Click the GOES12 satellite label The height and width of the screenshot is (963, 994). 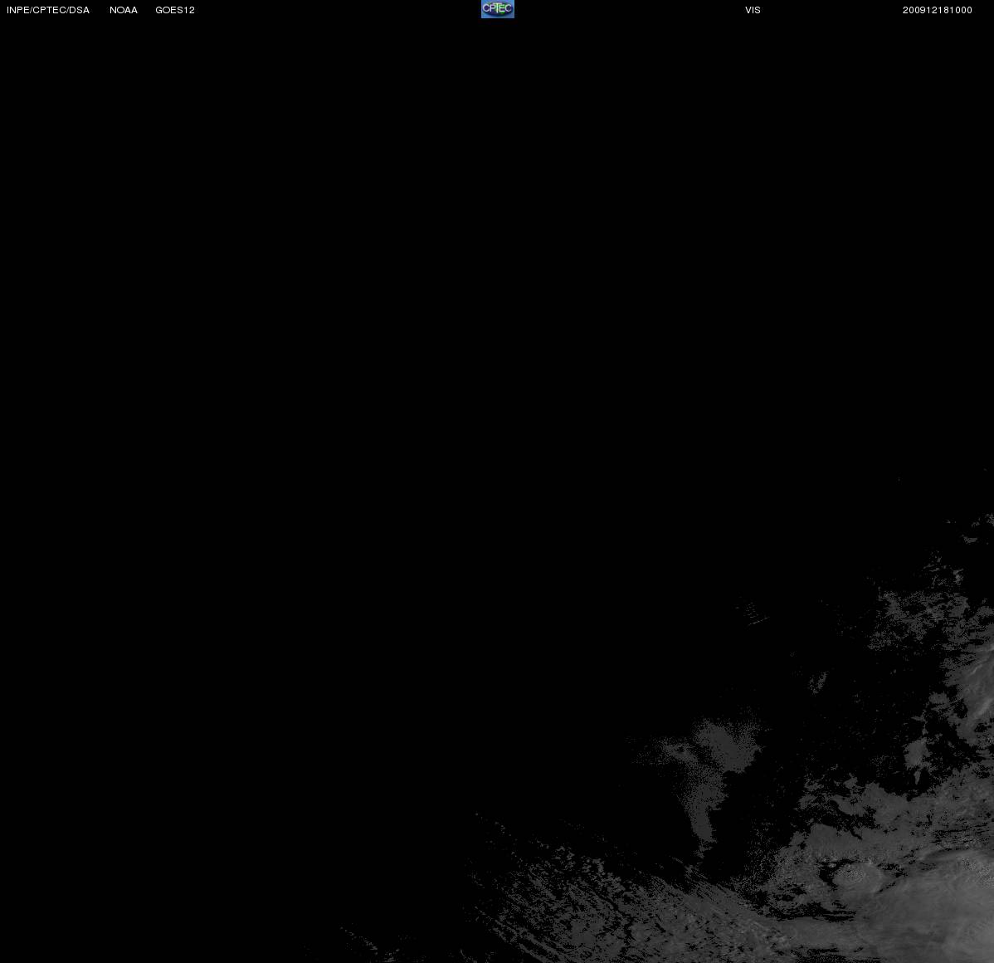(x=175, y=10)
